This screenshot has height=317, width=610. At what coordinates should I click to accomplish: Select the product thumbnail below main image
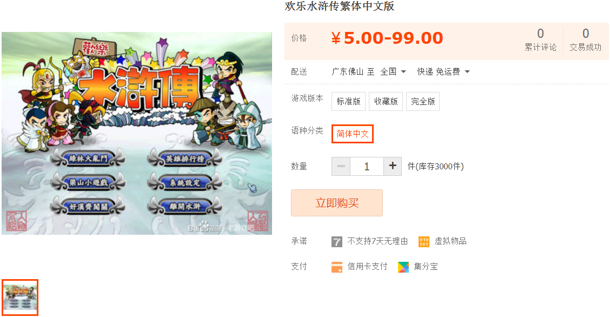pyautogui.click(x=20, y=298)
